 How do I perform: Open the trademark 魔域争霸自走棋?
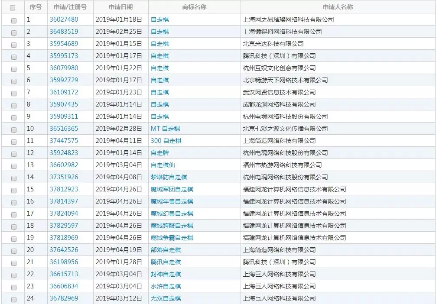tap(172, 238)
